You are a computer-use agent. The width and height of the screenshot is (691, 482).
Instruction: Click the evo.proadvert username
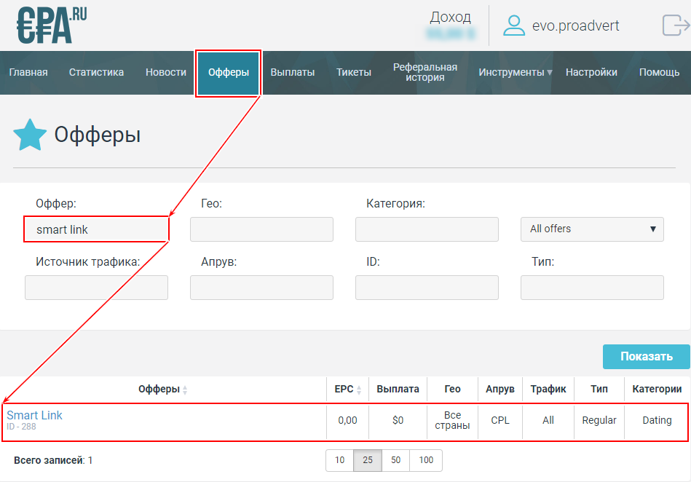pyautogui.click(x=575, y=25)
